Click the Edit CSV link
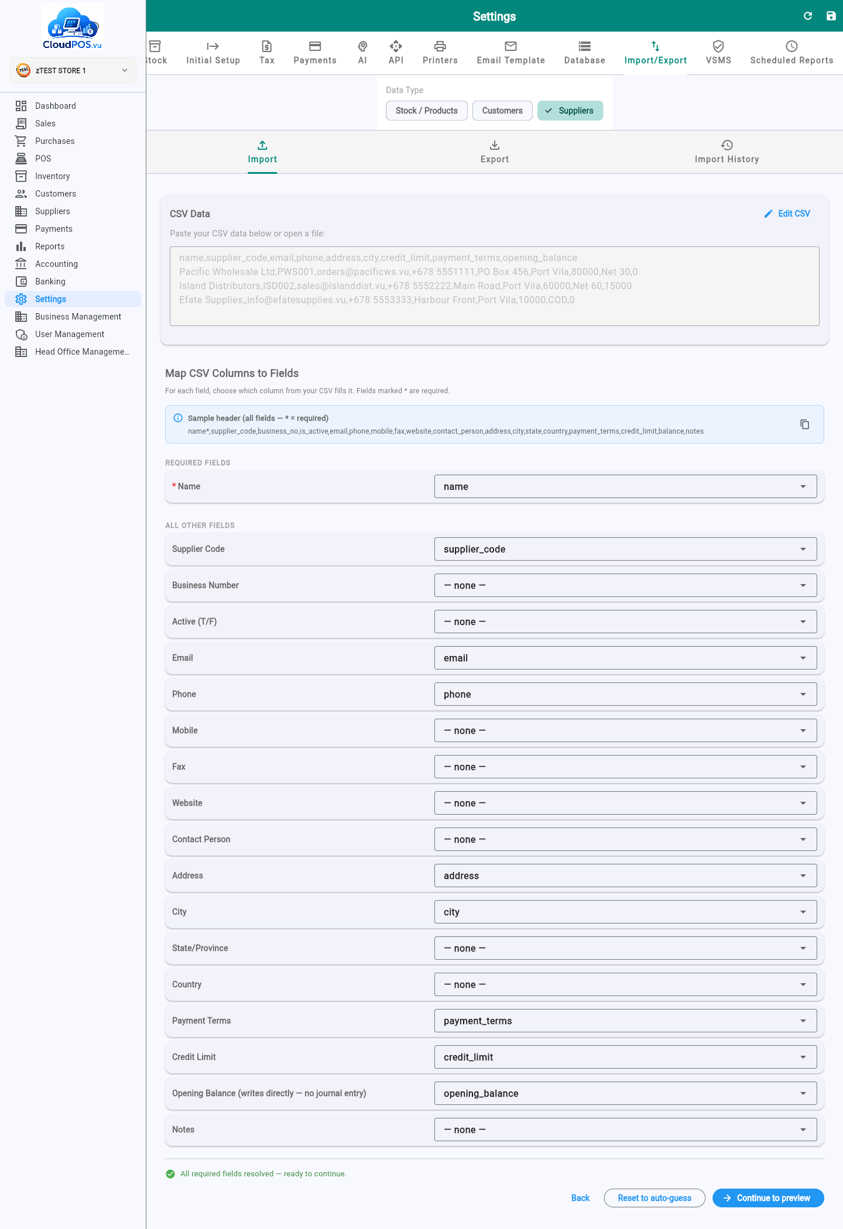This screenshot has width=843, height=1229. coord(787,214)
